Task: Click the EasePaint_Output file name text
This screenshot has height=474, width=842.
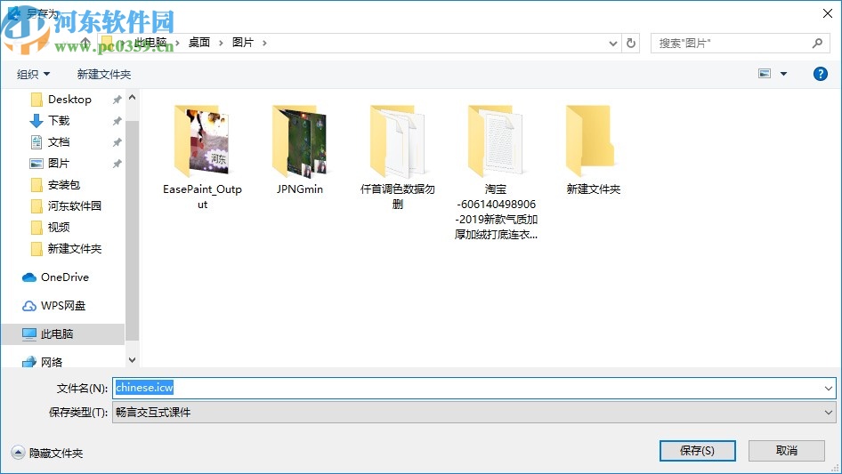Action: click(202, 197)
